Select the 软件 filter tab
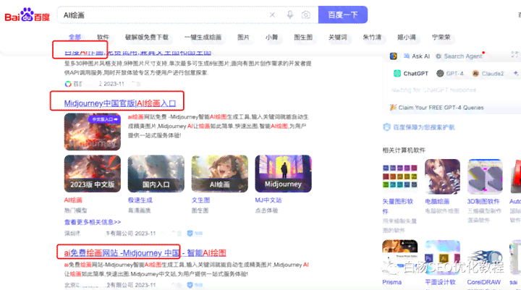 pos(103,37)
